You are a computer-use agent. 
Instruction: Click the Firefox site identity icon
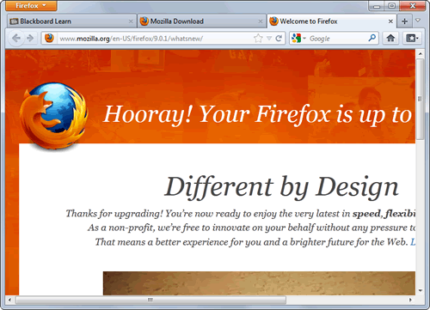(49, 38)
